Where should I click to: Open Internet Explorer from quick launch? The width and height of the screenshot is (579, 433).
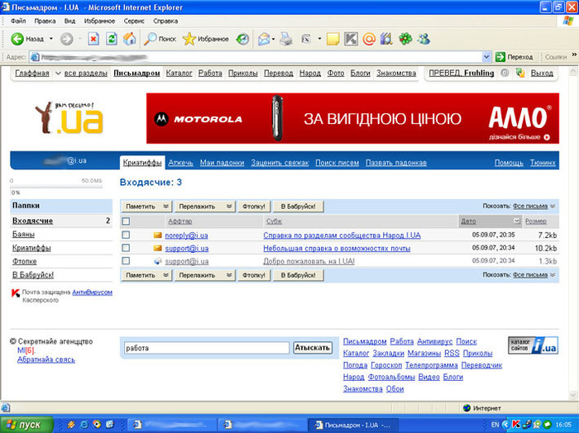pyautogui.click(x=84, y=425)
